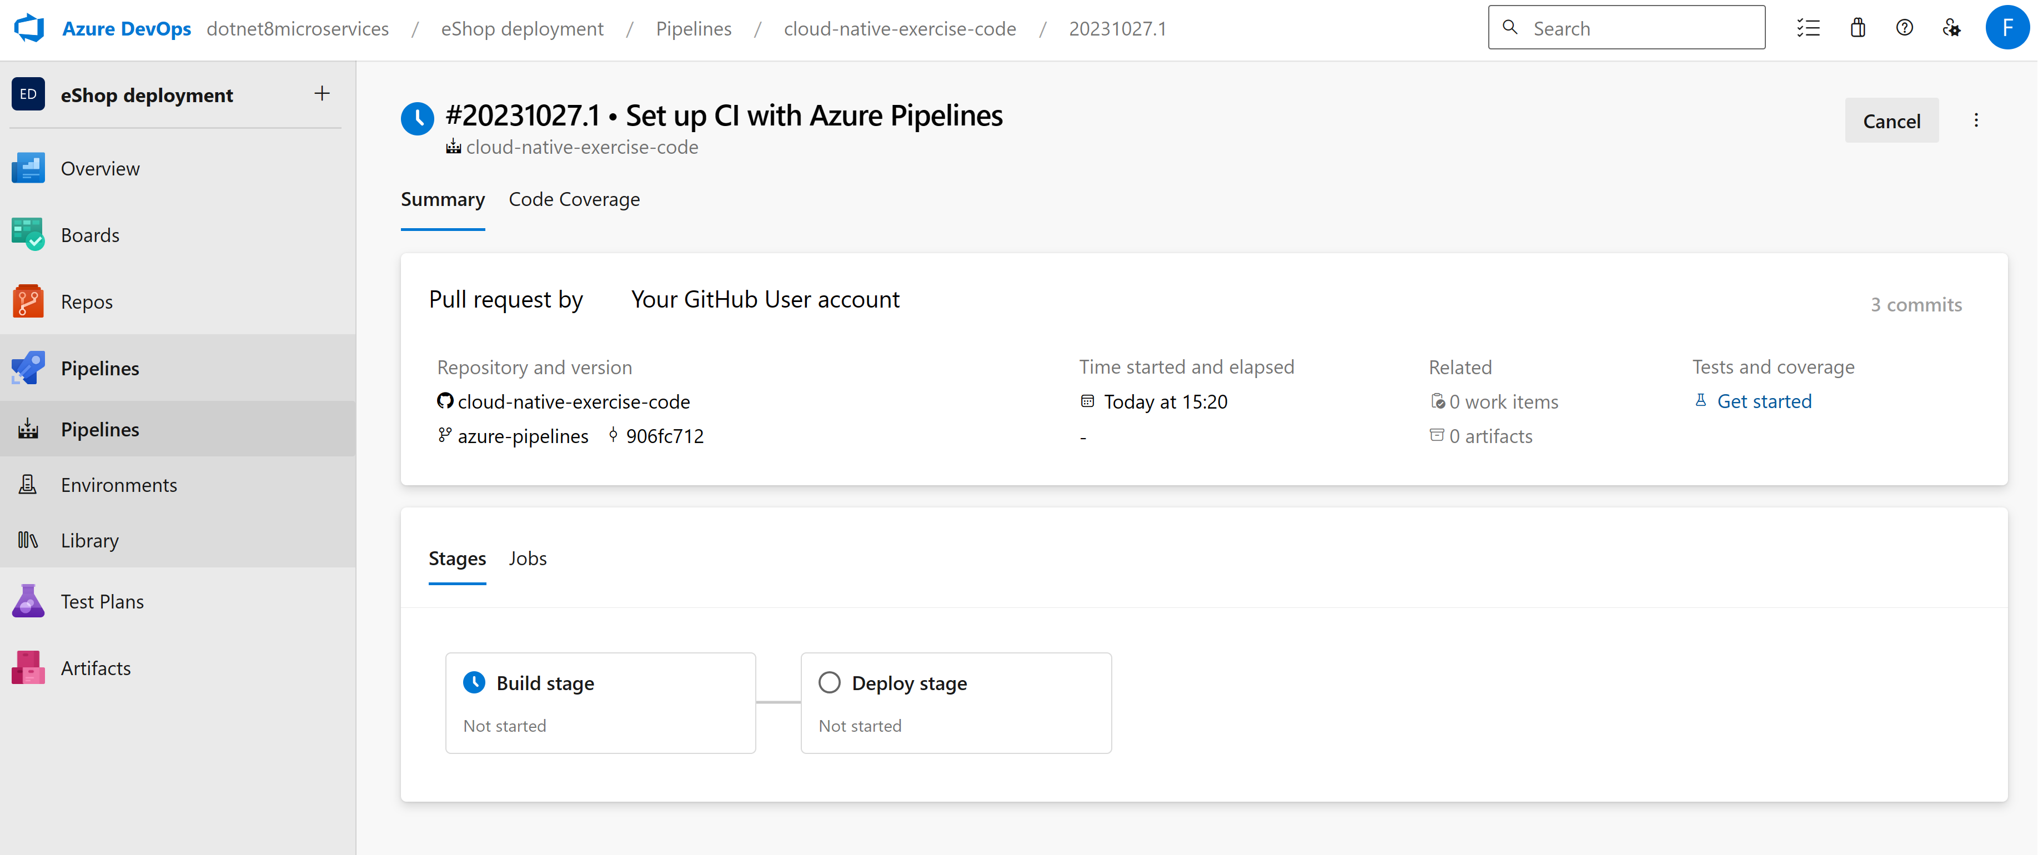Create a new project with the plus button
The image size is (2038, 855).
pos(321,93)
